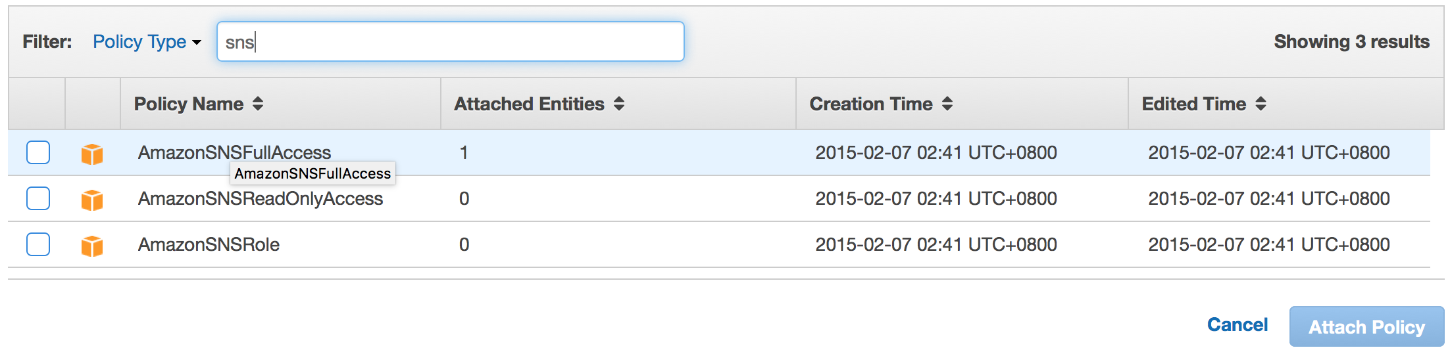Click the AmazonSNSFullAccess orange box icon
1450x352 pixels.
tap(92, 154)
